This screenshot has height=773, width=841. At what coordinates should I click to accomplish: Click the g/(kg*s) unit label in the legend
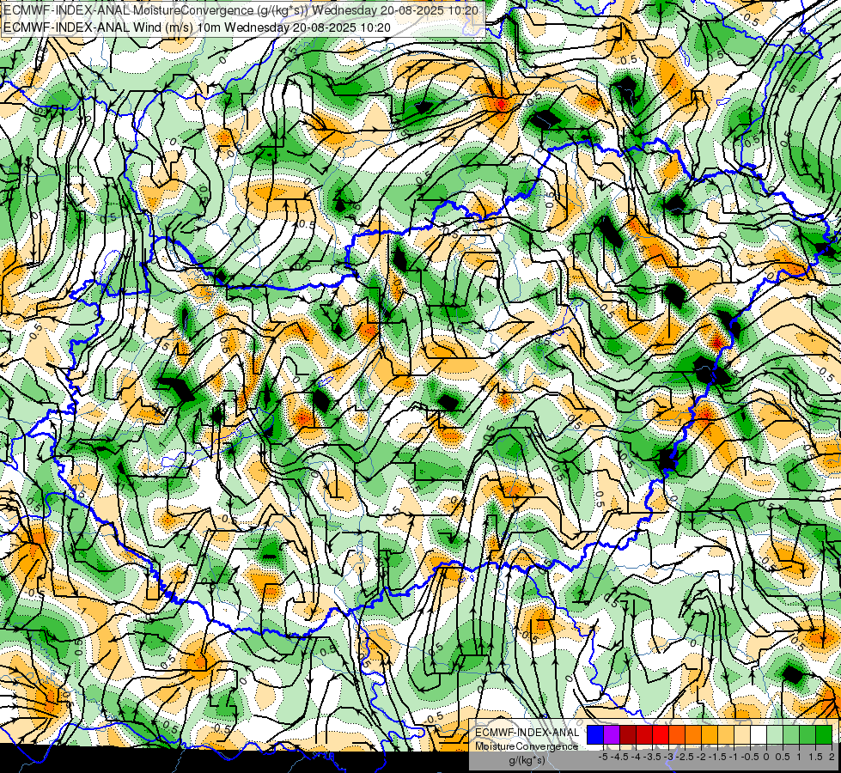[x=527, y=760]
